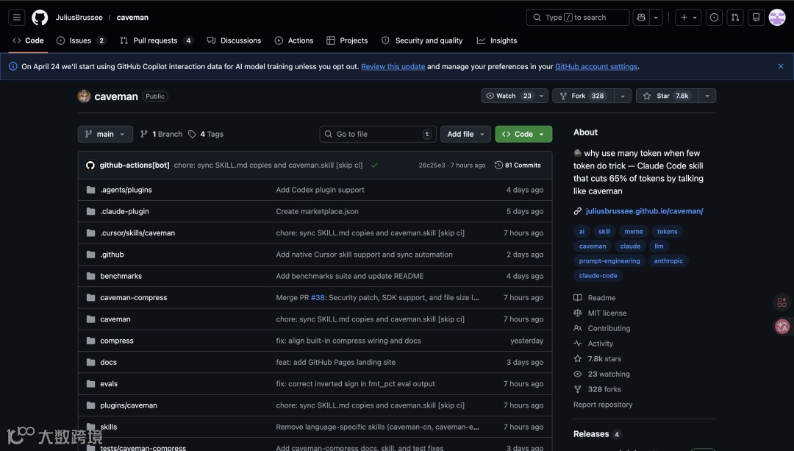Click the Go to file field

pyautogui.click(x=378, y=134)
